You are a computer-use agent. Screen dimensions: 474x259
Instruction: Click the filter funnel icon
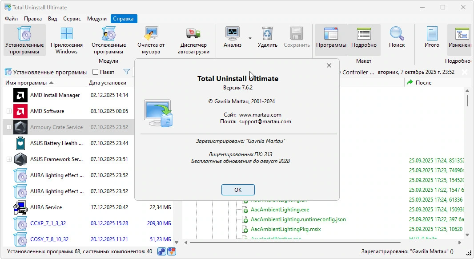[x=127, y=72]
